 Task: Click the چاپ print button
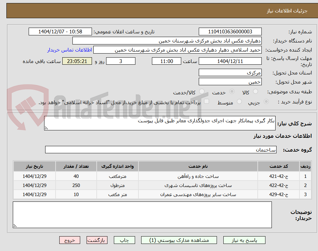[x=124, y=240]
